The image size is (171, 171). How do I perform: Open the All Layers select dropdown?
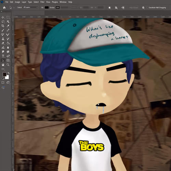[x=30, y=7]
